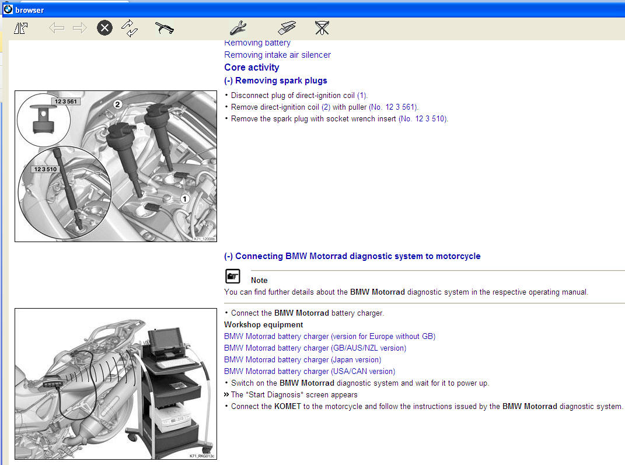Image resolution: width=625 pixels, height=465 pixels.
Task: Click 'Connect the KOMET to the motorcycle' line
Action: (x=424, y=407)
